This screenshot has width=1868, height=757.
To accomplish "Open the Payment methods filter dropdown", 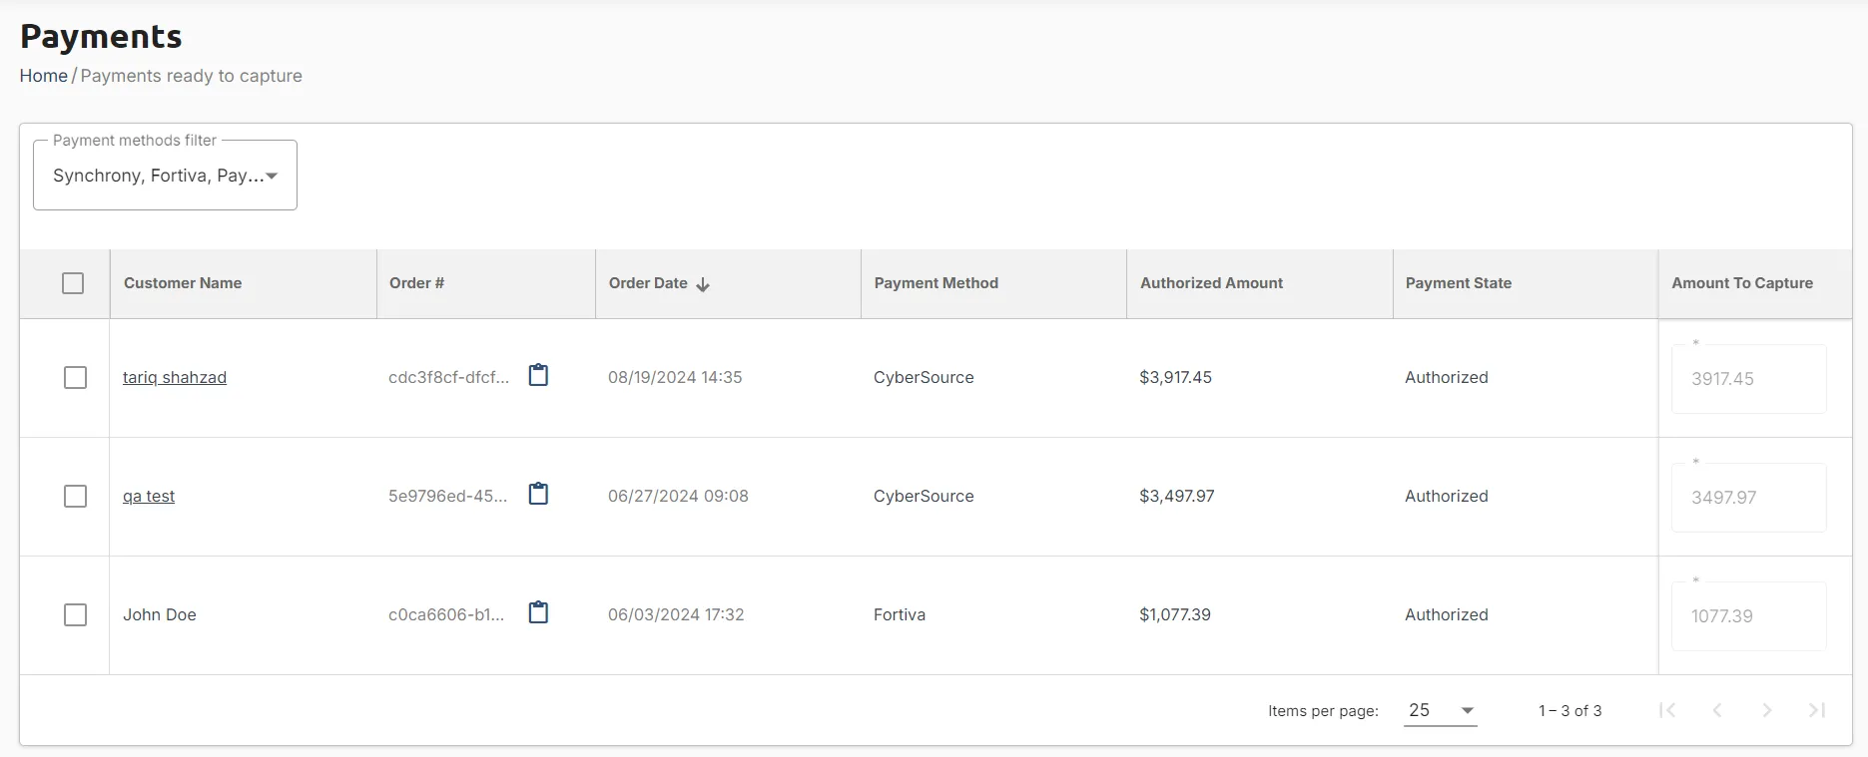I will pyautogui.click(x=165, y=176).
